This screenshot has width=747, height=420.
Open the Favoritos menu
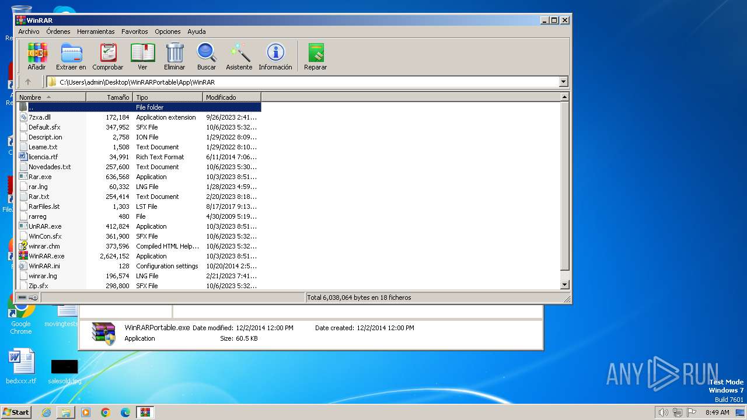click(135, 32)
